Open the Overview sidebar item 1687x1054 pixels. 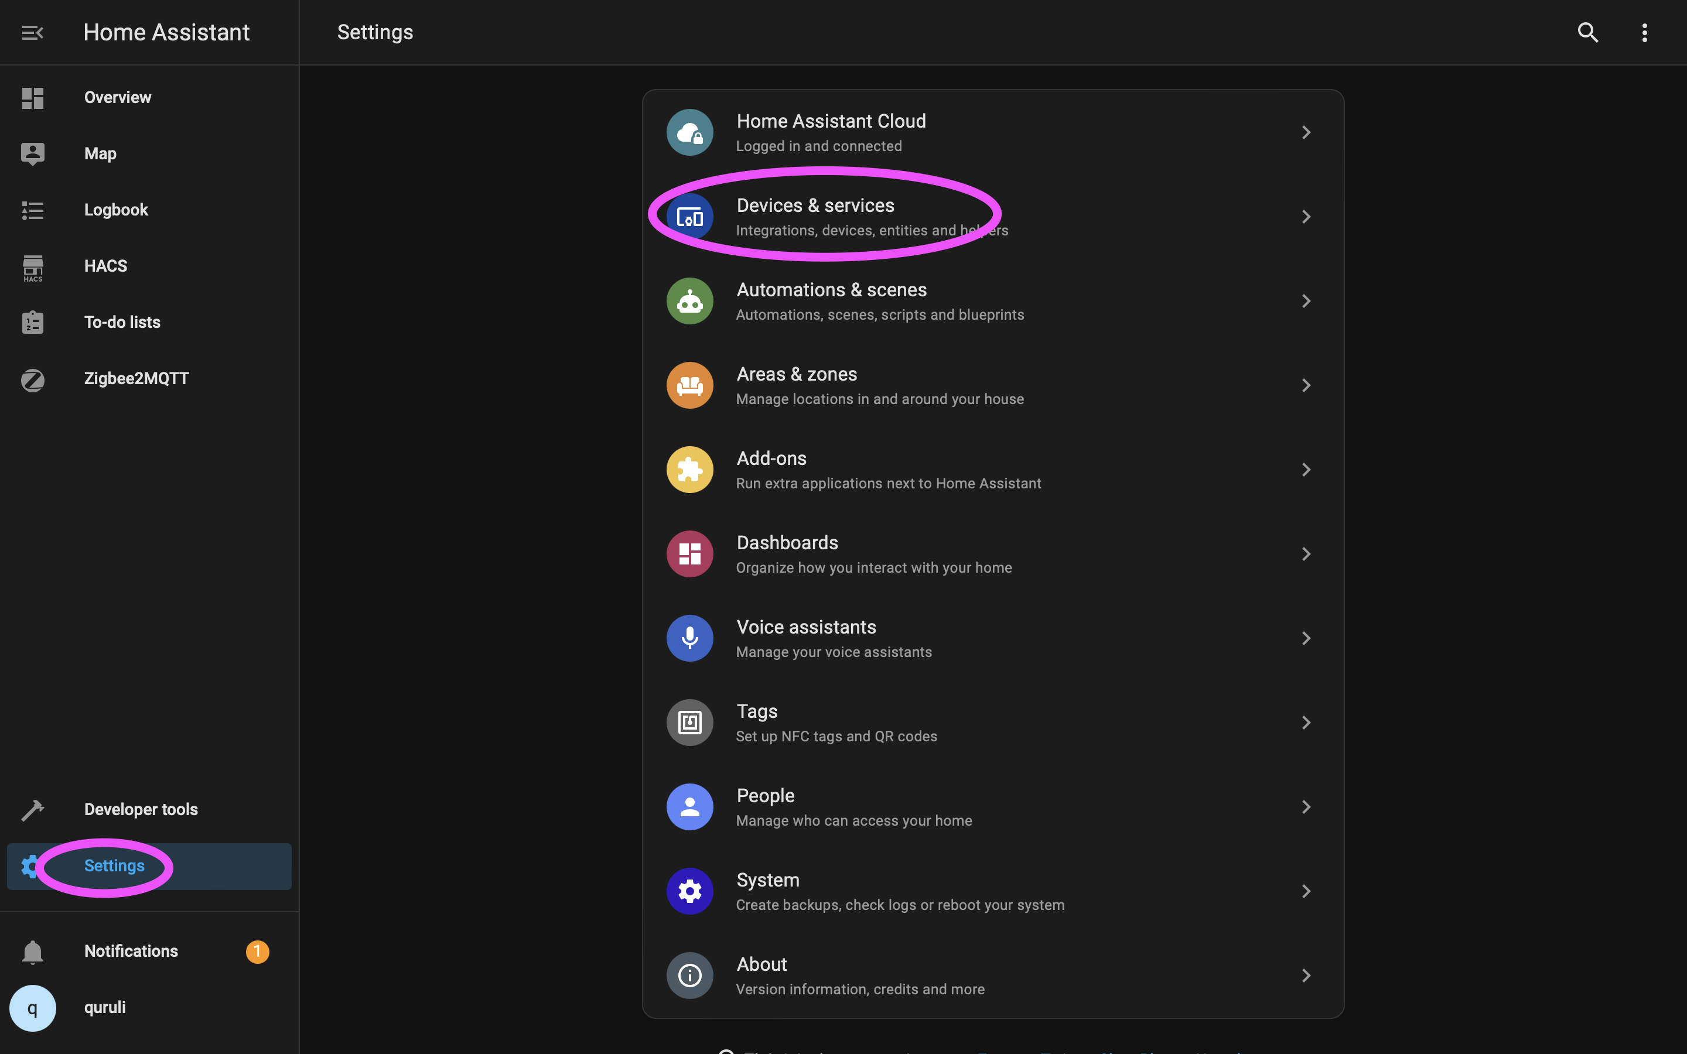(x=117, y=98)
